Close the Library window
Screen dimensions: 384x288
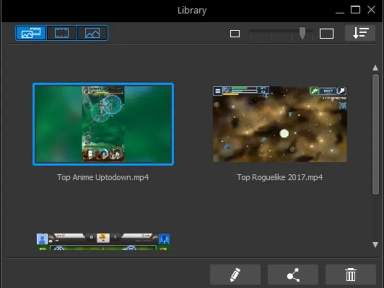point(371,10)
